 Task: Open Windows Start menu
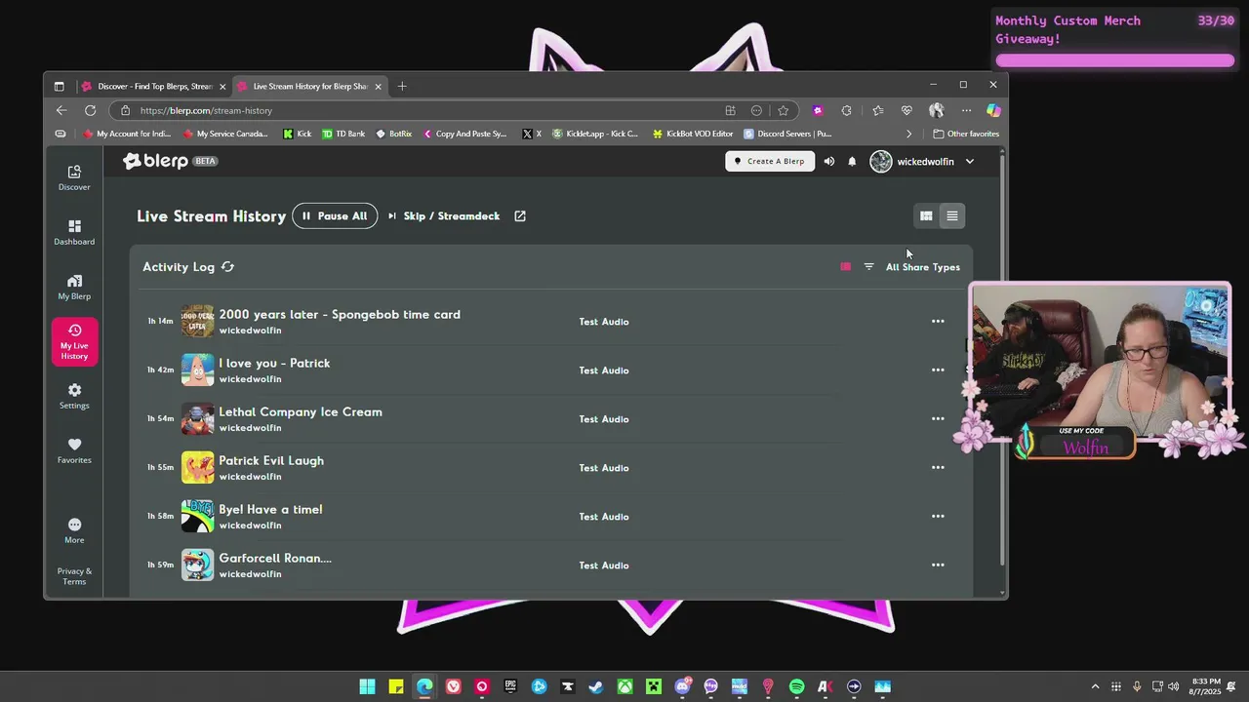(x=367, y=686)
